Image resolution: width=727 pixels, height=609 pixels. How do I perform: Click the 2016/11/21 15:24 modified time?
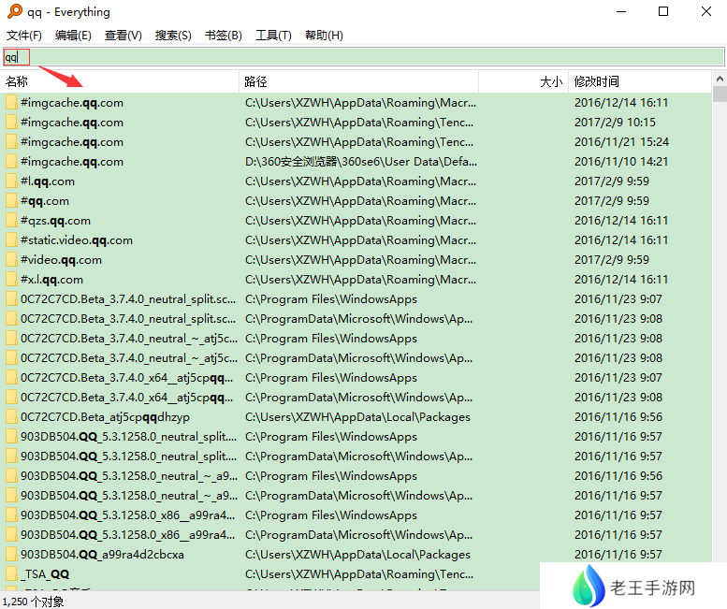pos(621,142)
